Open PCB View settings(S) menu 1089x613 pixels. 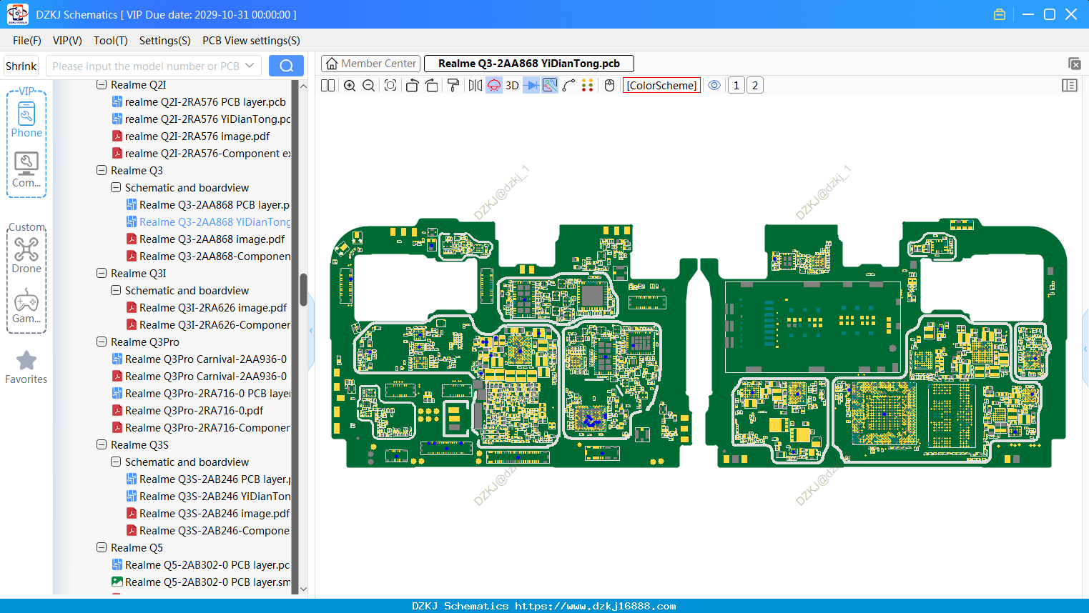(x=251, y=41)
